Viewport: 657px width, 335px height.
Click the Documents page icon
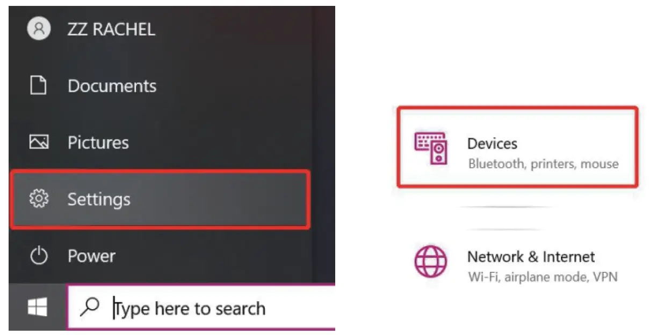[x=38, y=85]
